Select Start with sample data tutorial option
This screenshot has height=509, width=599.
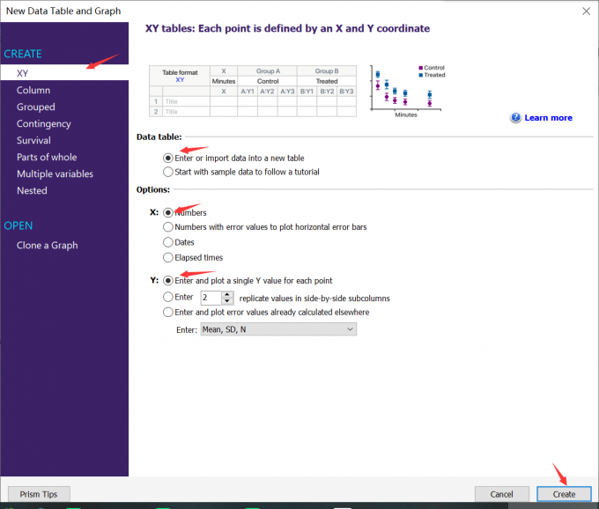point(168,172)
